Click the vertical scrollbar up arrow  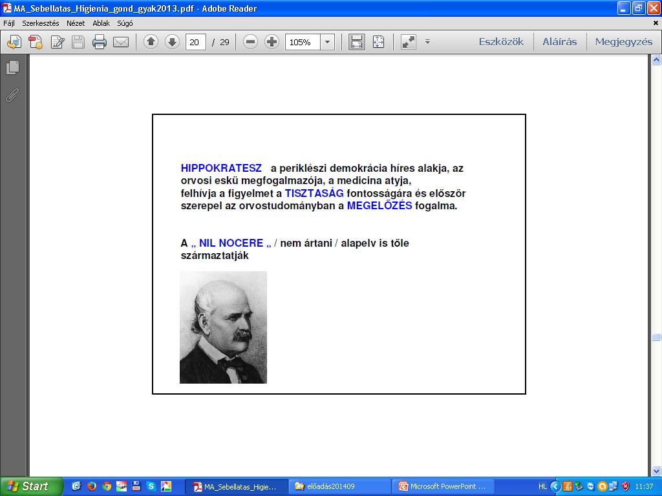(x=657, y=60)
